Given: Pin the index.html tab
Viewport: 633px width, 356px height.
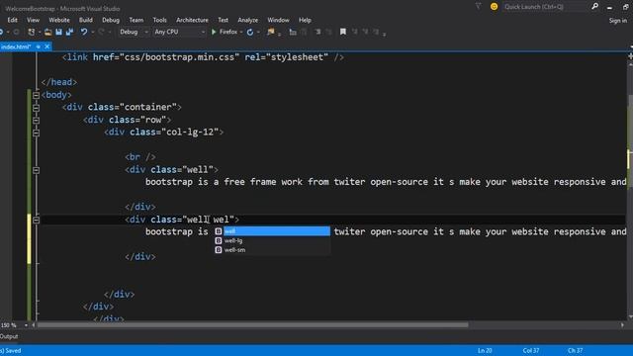Looking at the screenshot, I should (39, 46).
